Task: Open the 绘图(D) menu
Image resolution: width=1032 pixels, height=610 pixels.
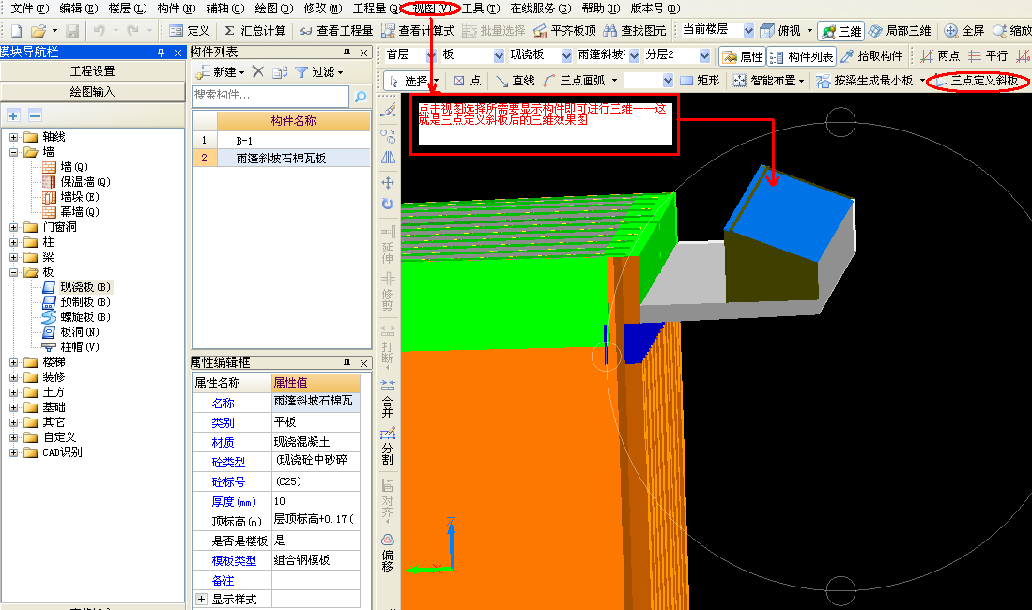Action: pyautogui.click(x=274, y=8)
